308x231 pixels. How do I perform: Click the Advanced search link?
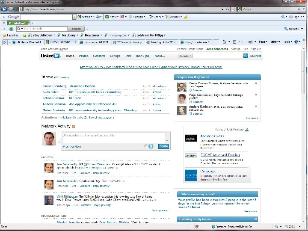coord(255,56)
